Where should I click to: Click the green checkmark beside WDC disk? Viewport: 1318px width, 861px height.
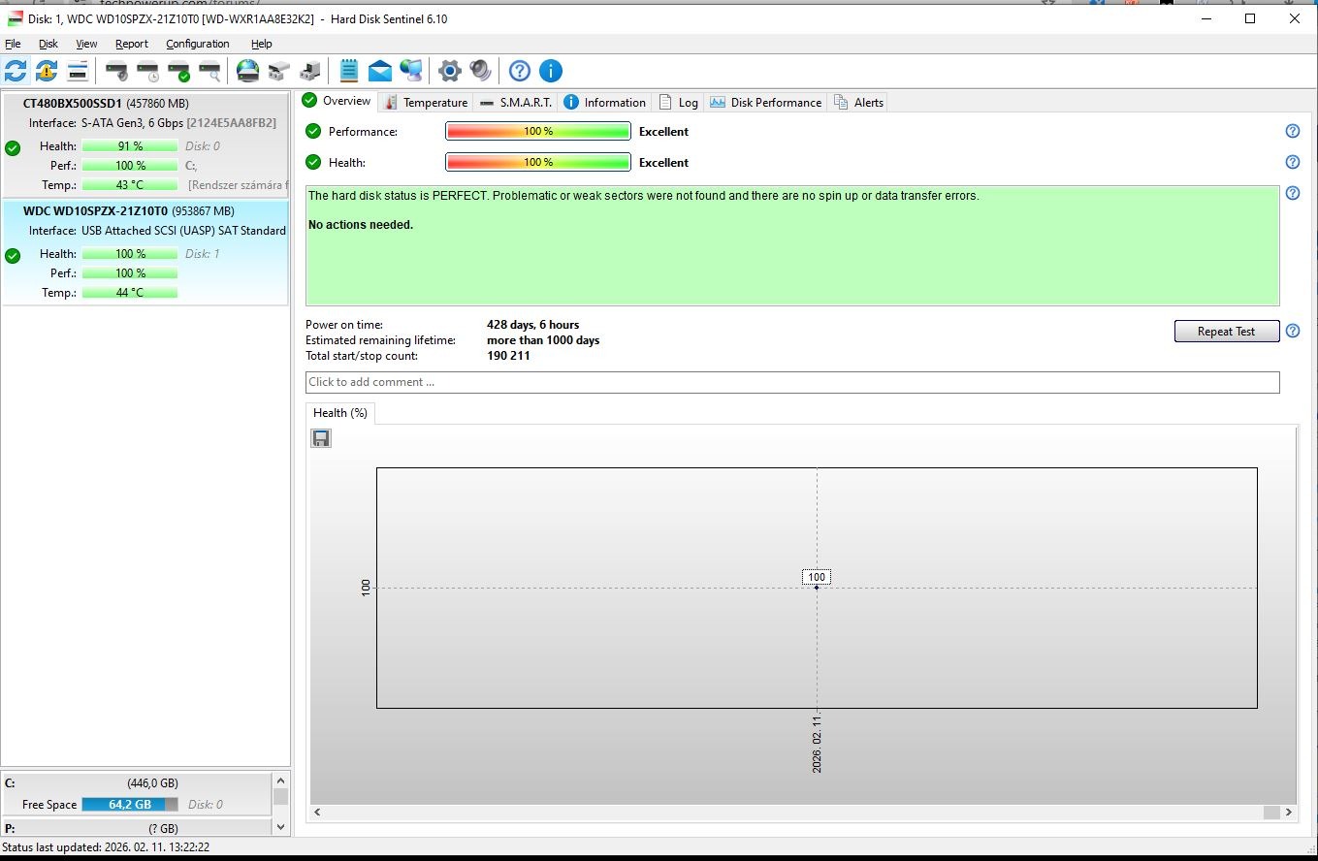13,256
